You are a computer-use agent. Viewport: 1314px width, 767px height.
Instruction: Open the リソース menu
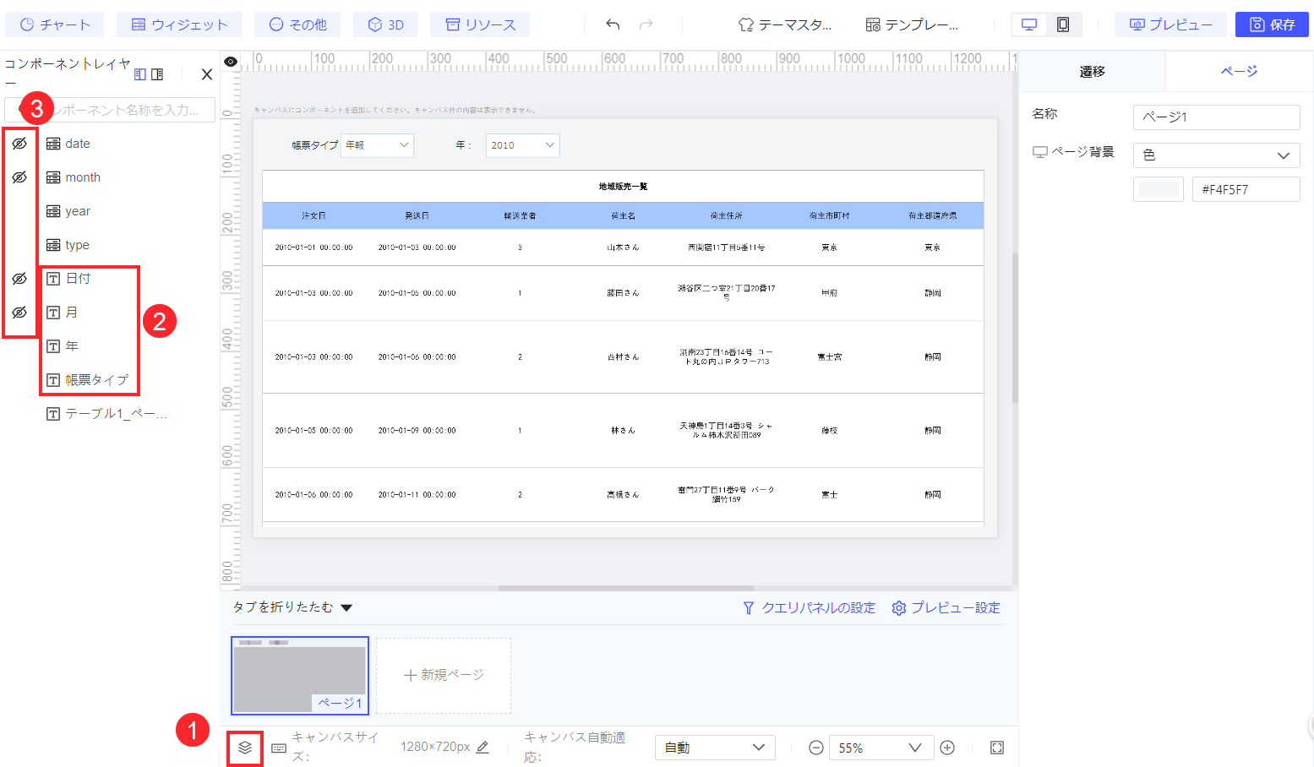[x=480, y=24]
